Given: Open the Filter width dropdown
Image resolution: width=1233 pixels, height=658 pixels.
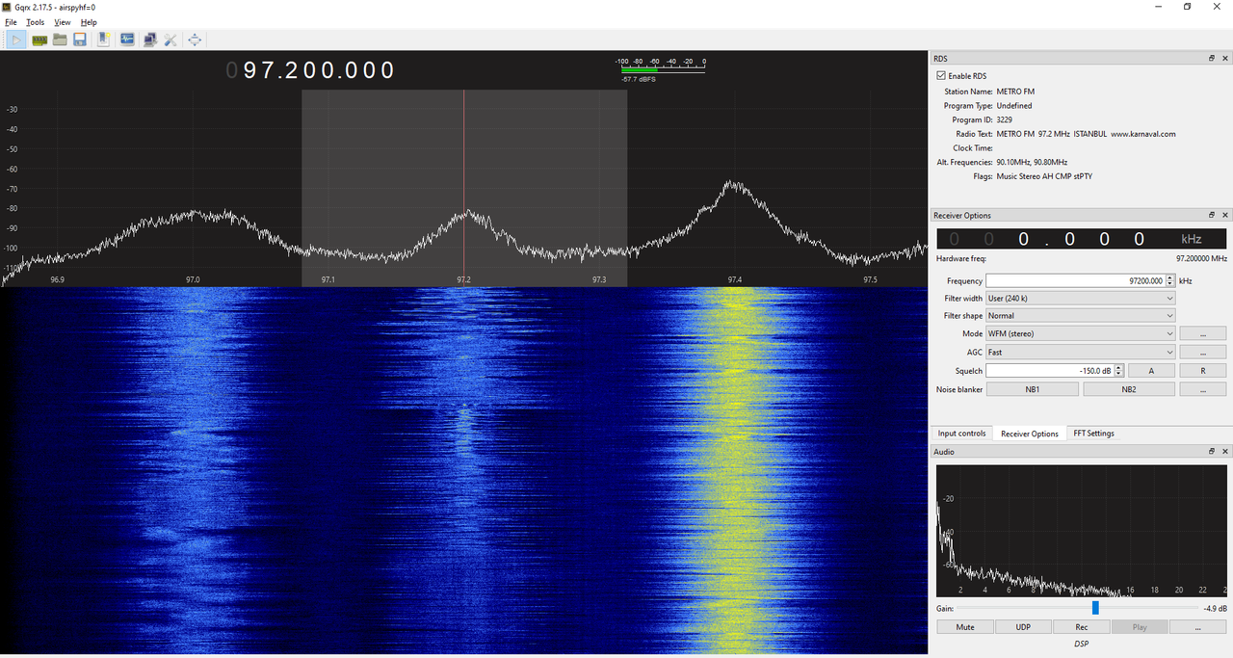Looking at the screenshot, I should click(x=1080, y=299).
